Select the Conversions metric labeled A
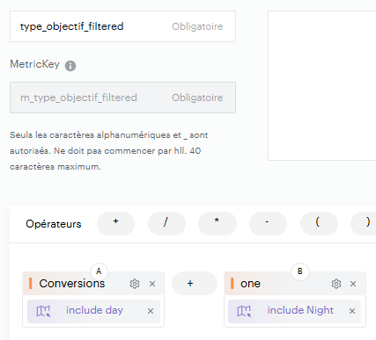Viewport: 376px width, 340px height. [72, 284]
